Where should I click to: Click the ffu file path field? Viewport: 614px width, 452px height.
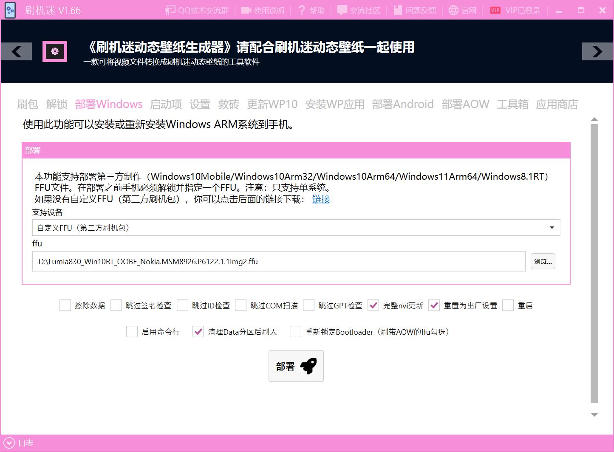click(279, 261)
